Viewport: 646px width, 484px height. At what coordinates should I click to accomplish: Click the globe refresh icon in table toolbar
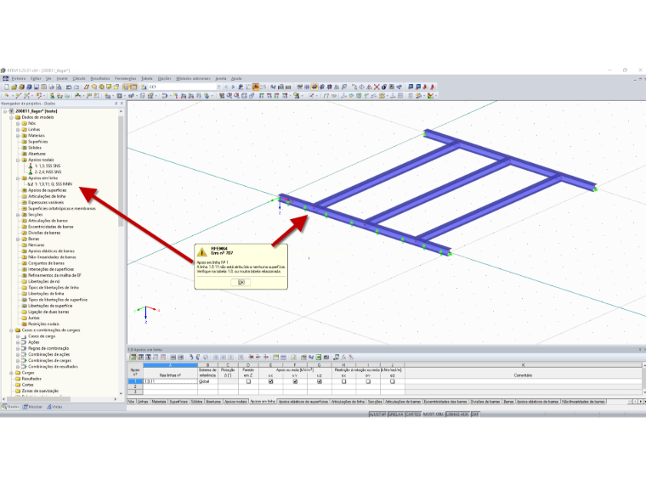206,357
